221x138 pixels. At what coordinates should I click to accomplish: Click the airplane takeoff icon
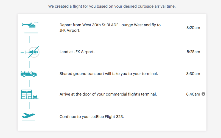click(28, 116)
